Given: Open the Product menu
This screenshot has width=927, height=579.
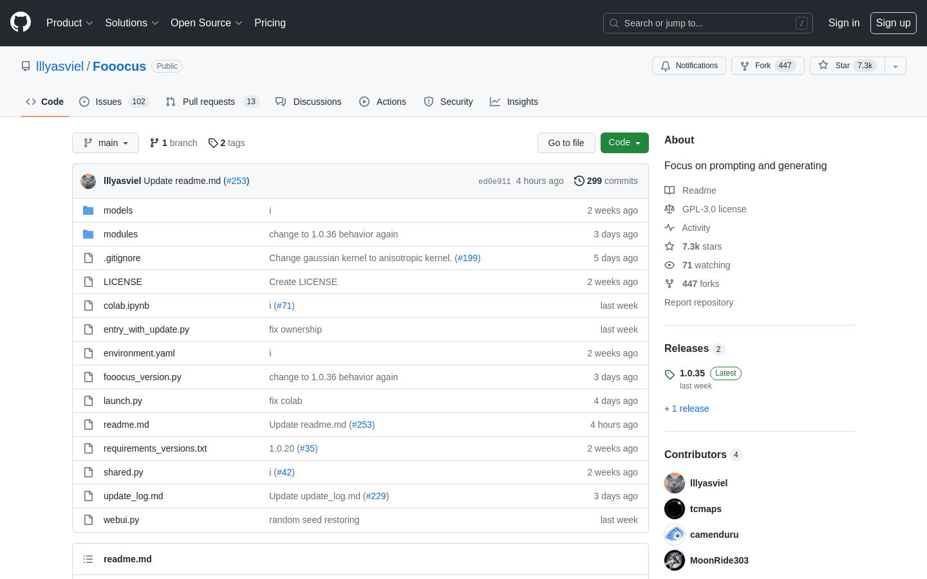Looking at the screenshot, I should coord(70,23).
